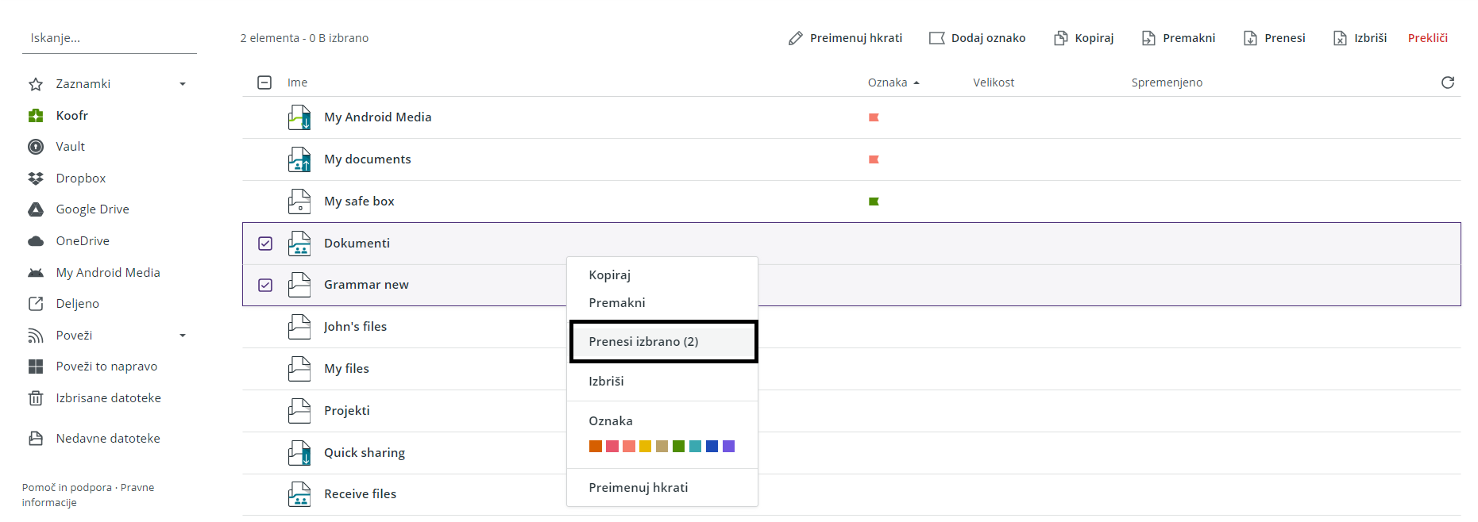Image resolution: width=1478 pixels, height=522 pixels.
Task: Click the Zaznamki star icon
Action: [x=36, y=84]
